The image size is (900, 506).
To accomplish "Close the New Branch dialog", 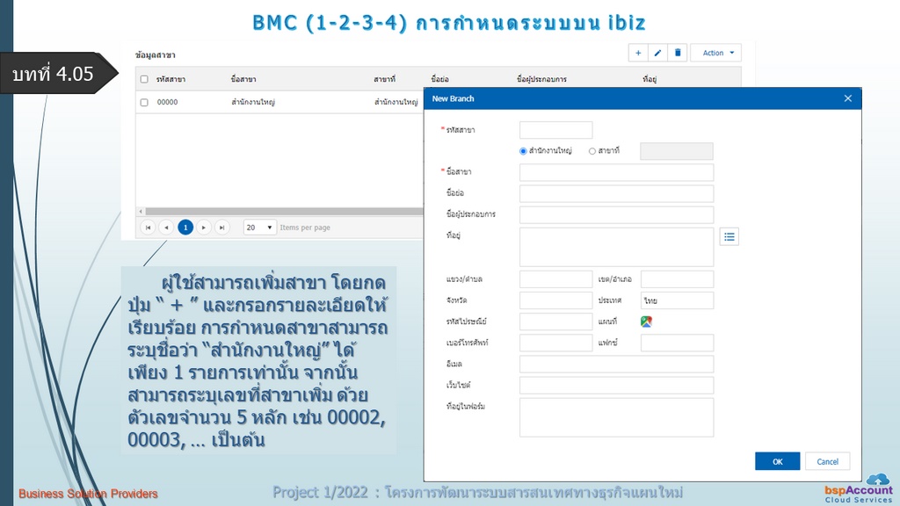I will coord(848,98).
